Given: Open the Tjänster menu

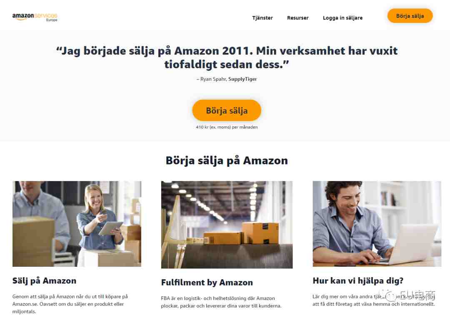Looking at the screenshot, I should [x=262, y=18].
